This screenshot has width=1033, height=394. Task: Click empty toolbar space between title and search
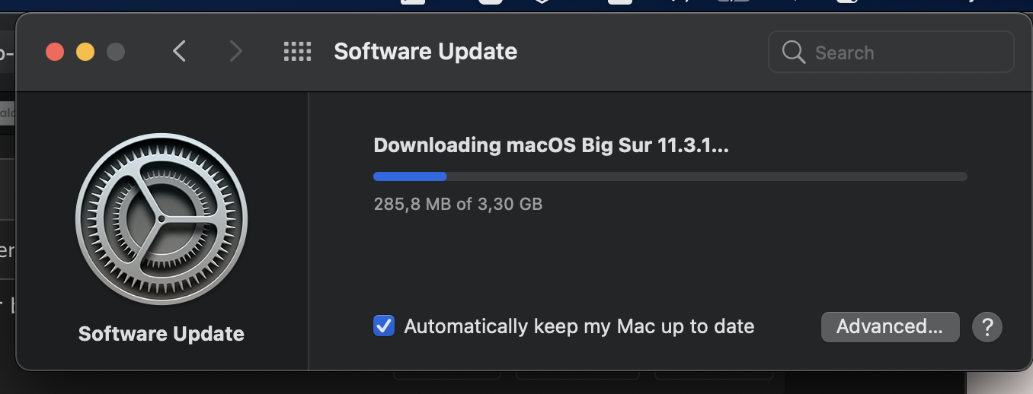click(x=640, y=52)
